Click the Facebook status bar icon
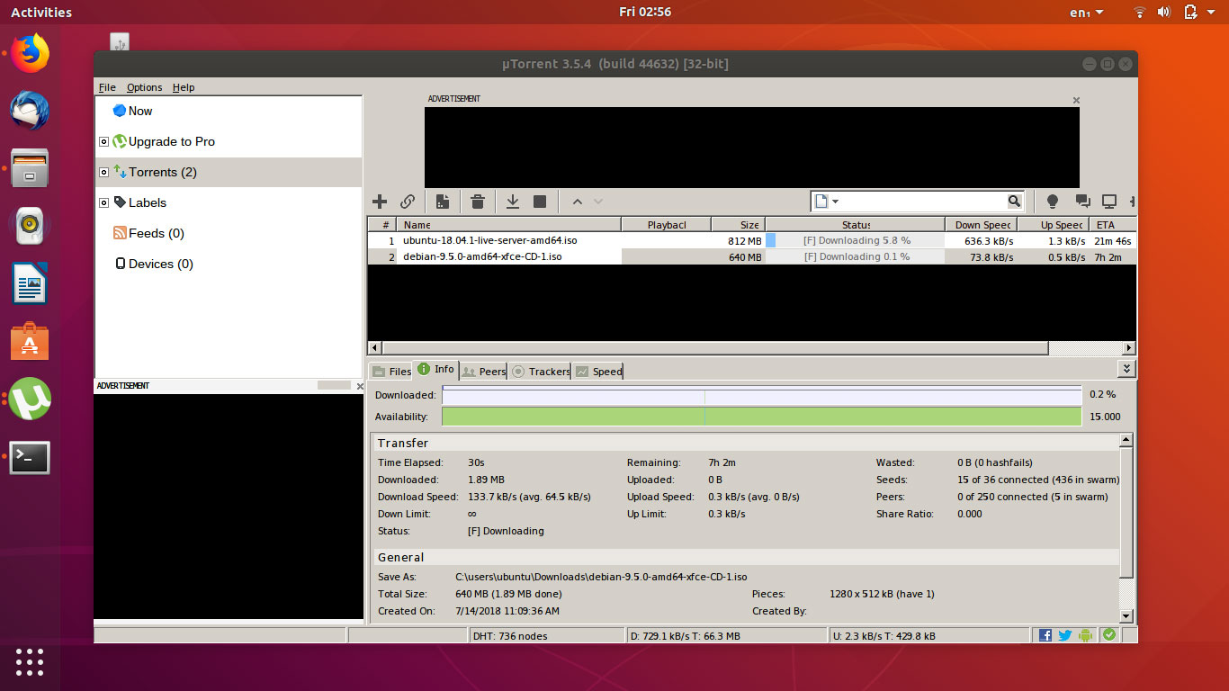 click(x=1045, y=635)
